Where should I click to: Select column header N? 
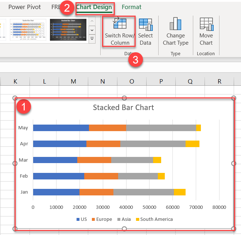click(102, 82)
